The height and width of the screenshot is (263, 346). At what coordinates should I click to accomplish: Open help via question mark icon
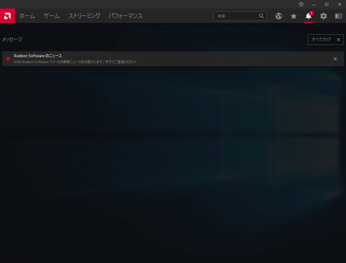301,4
